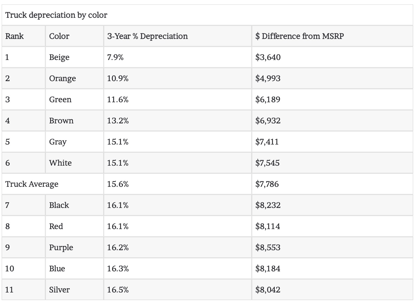The width and height of the screenshot is (418, 307).
Task: Click the 13.2% value for Brown
Action: [x=118, y=121]
